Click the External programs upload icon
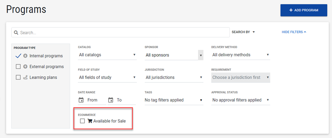 [x=25, y=67]
